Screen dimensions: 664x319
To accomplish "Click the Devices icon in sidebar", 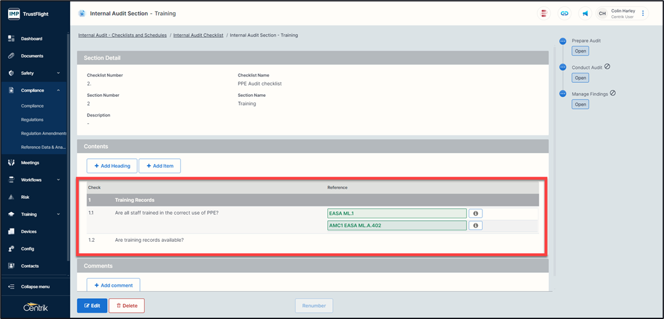I will (x=11, y=232).
